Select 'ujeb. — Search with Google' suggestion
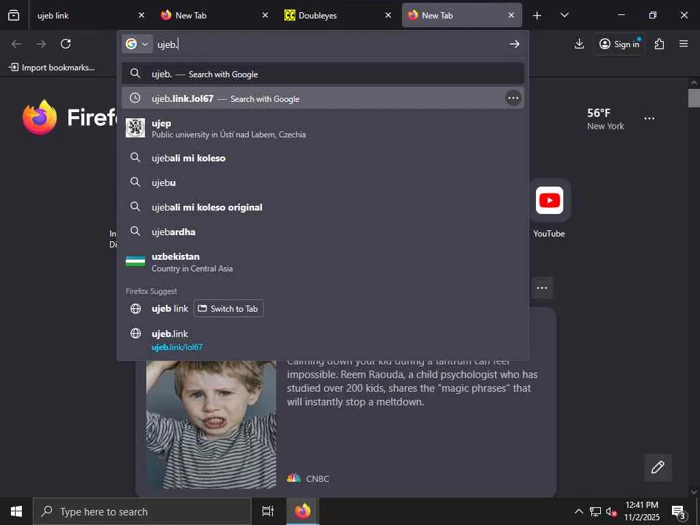The height and width of the screenshot is (525, 700). 323,74
